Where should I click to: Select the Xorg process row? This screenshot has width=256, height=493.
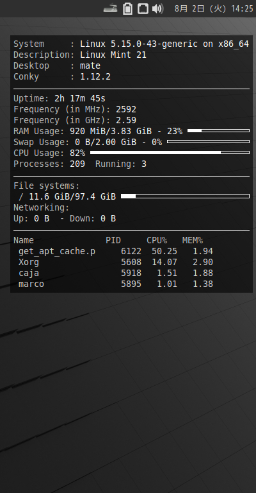point(116,262)
